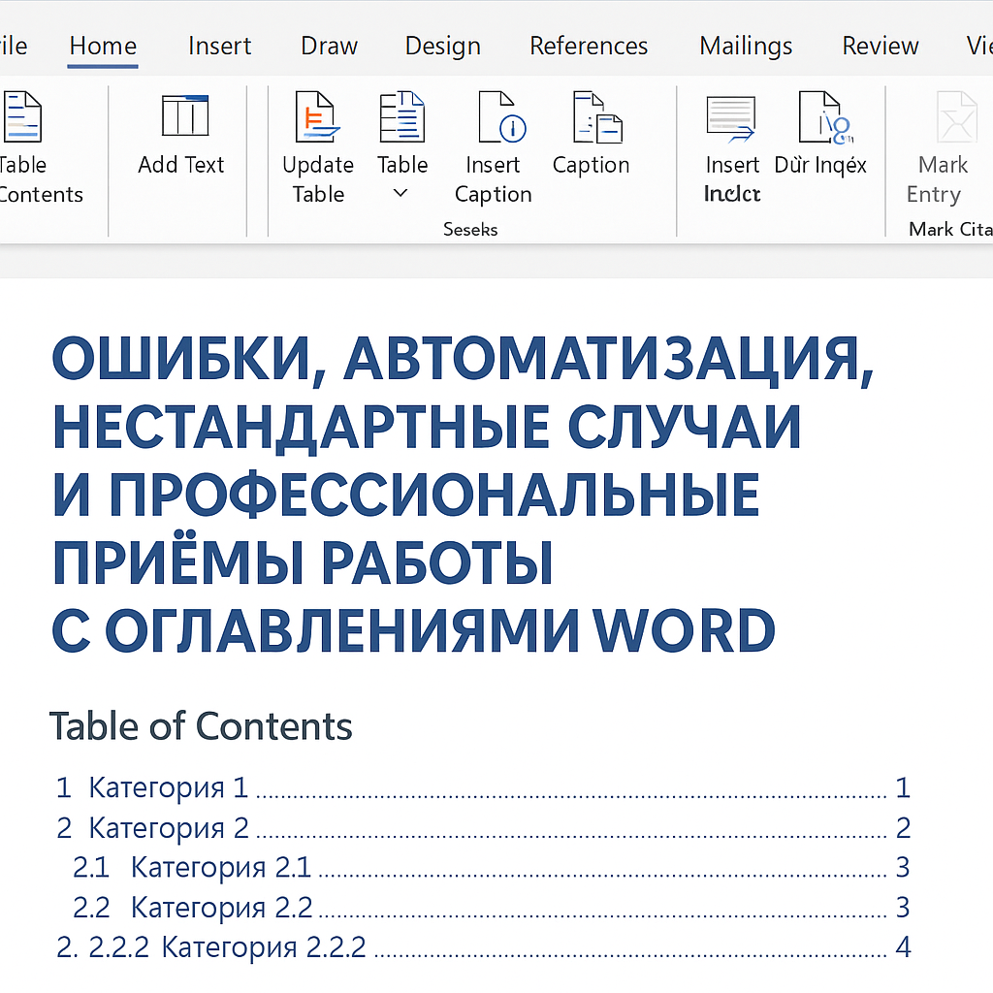Open TOC entry Категория 2.2
This screenshot has width=993, height=993.
click(x=492, y=908)
